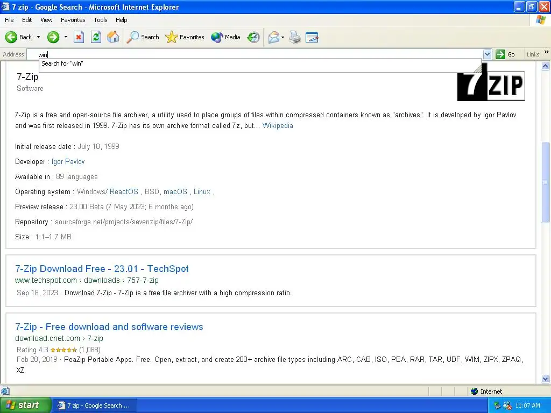Stop page loading with the red X icon

(79, 37)
